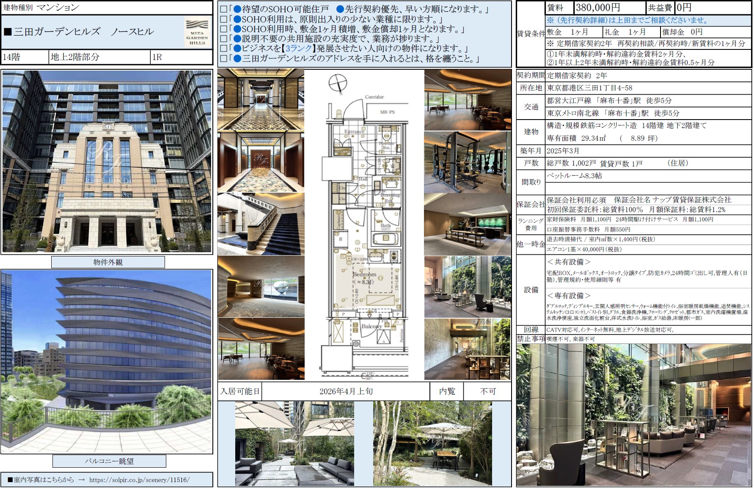Click the black square before 三田ガーデンヒルズ title
The height and width of the screenshot is (488, 754).
tap(8, 32)
